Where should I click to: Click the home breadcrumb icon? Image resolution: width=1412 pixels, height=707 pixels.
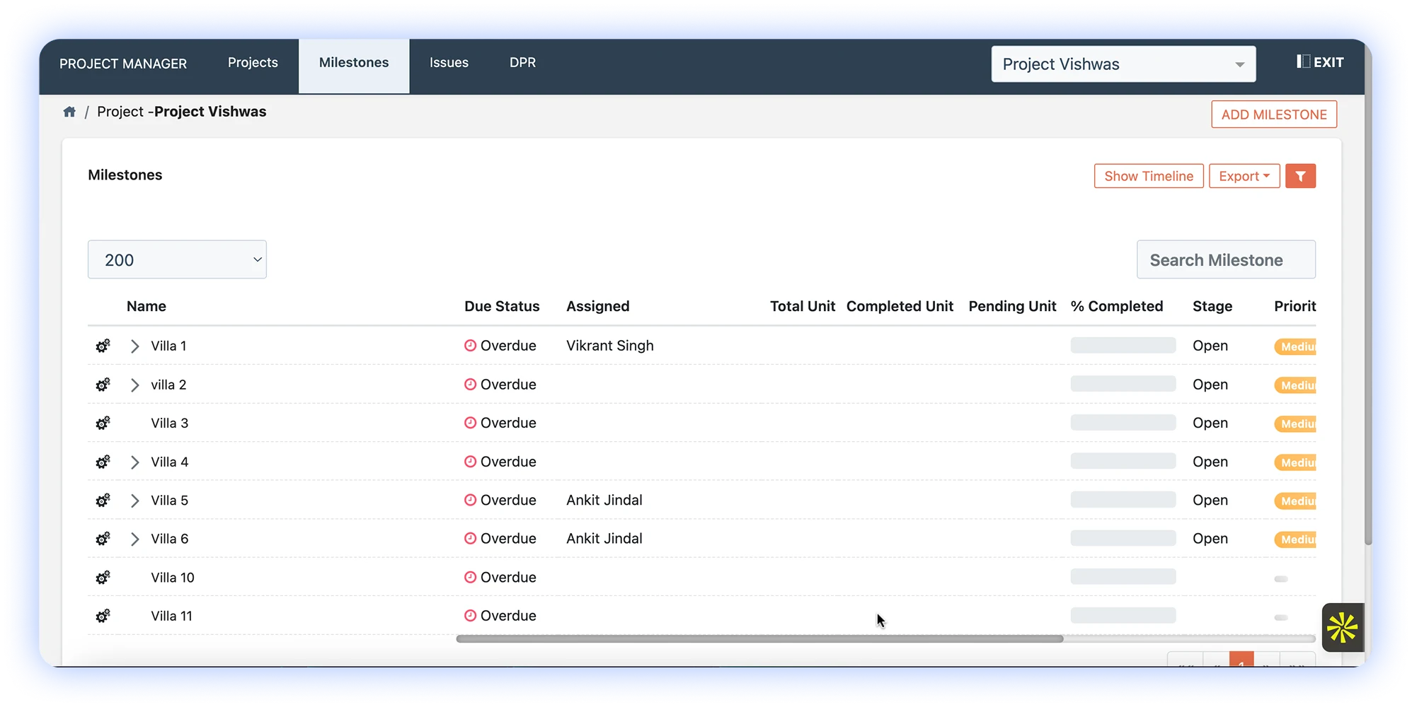point(69,112)
